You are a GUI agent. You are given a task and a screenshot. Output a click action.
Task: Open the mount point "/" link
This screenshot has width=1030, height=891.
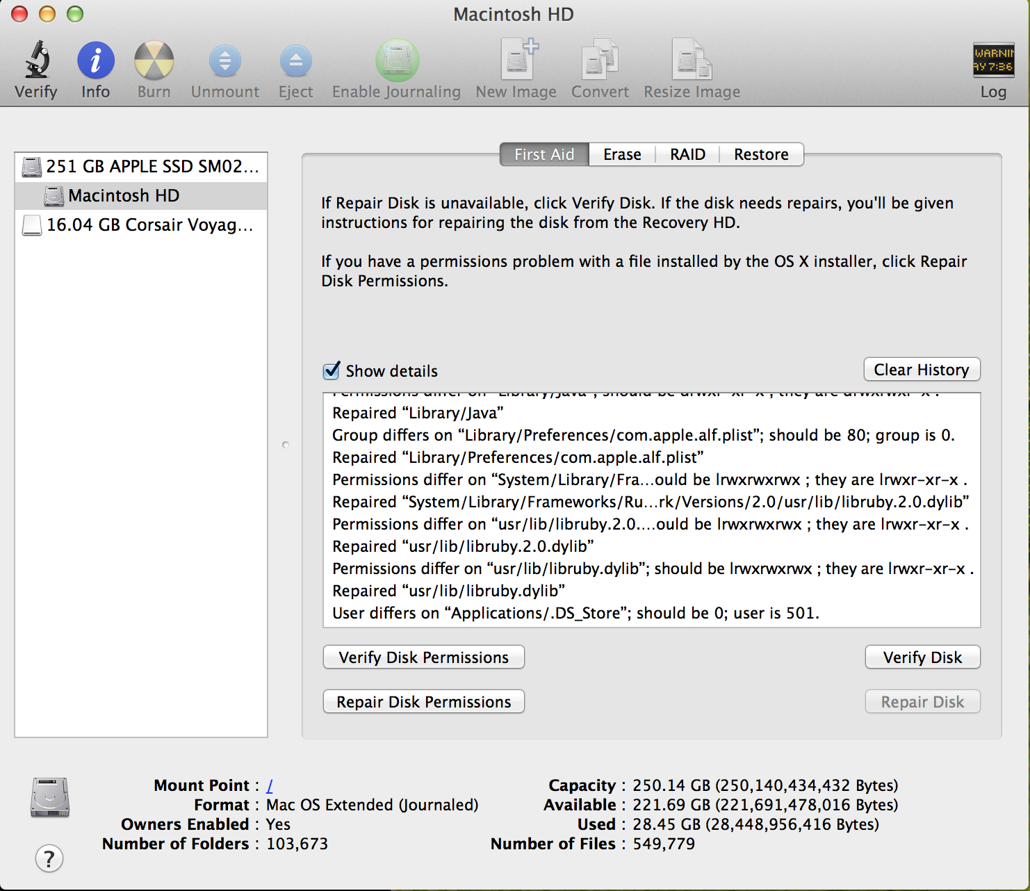click(270, 785)
